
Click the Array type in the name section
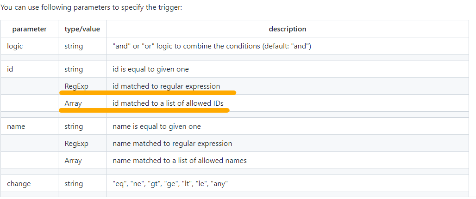73,161
